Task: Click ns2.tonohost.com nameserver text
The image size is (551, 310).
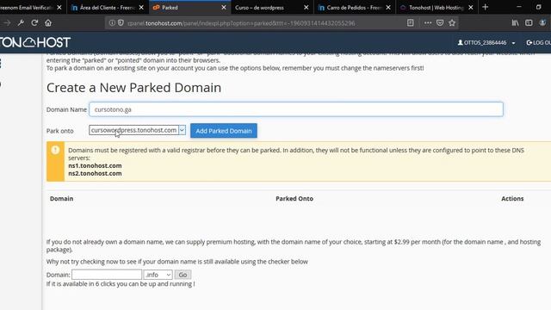Action: tap(95, 173)
